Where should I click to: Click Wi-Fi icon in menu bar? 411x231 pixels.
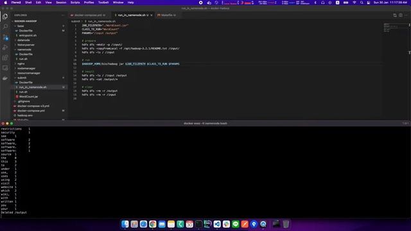(x=354, y=3)
